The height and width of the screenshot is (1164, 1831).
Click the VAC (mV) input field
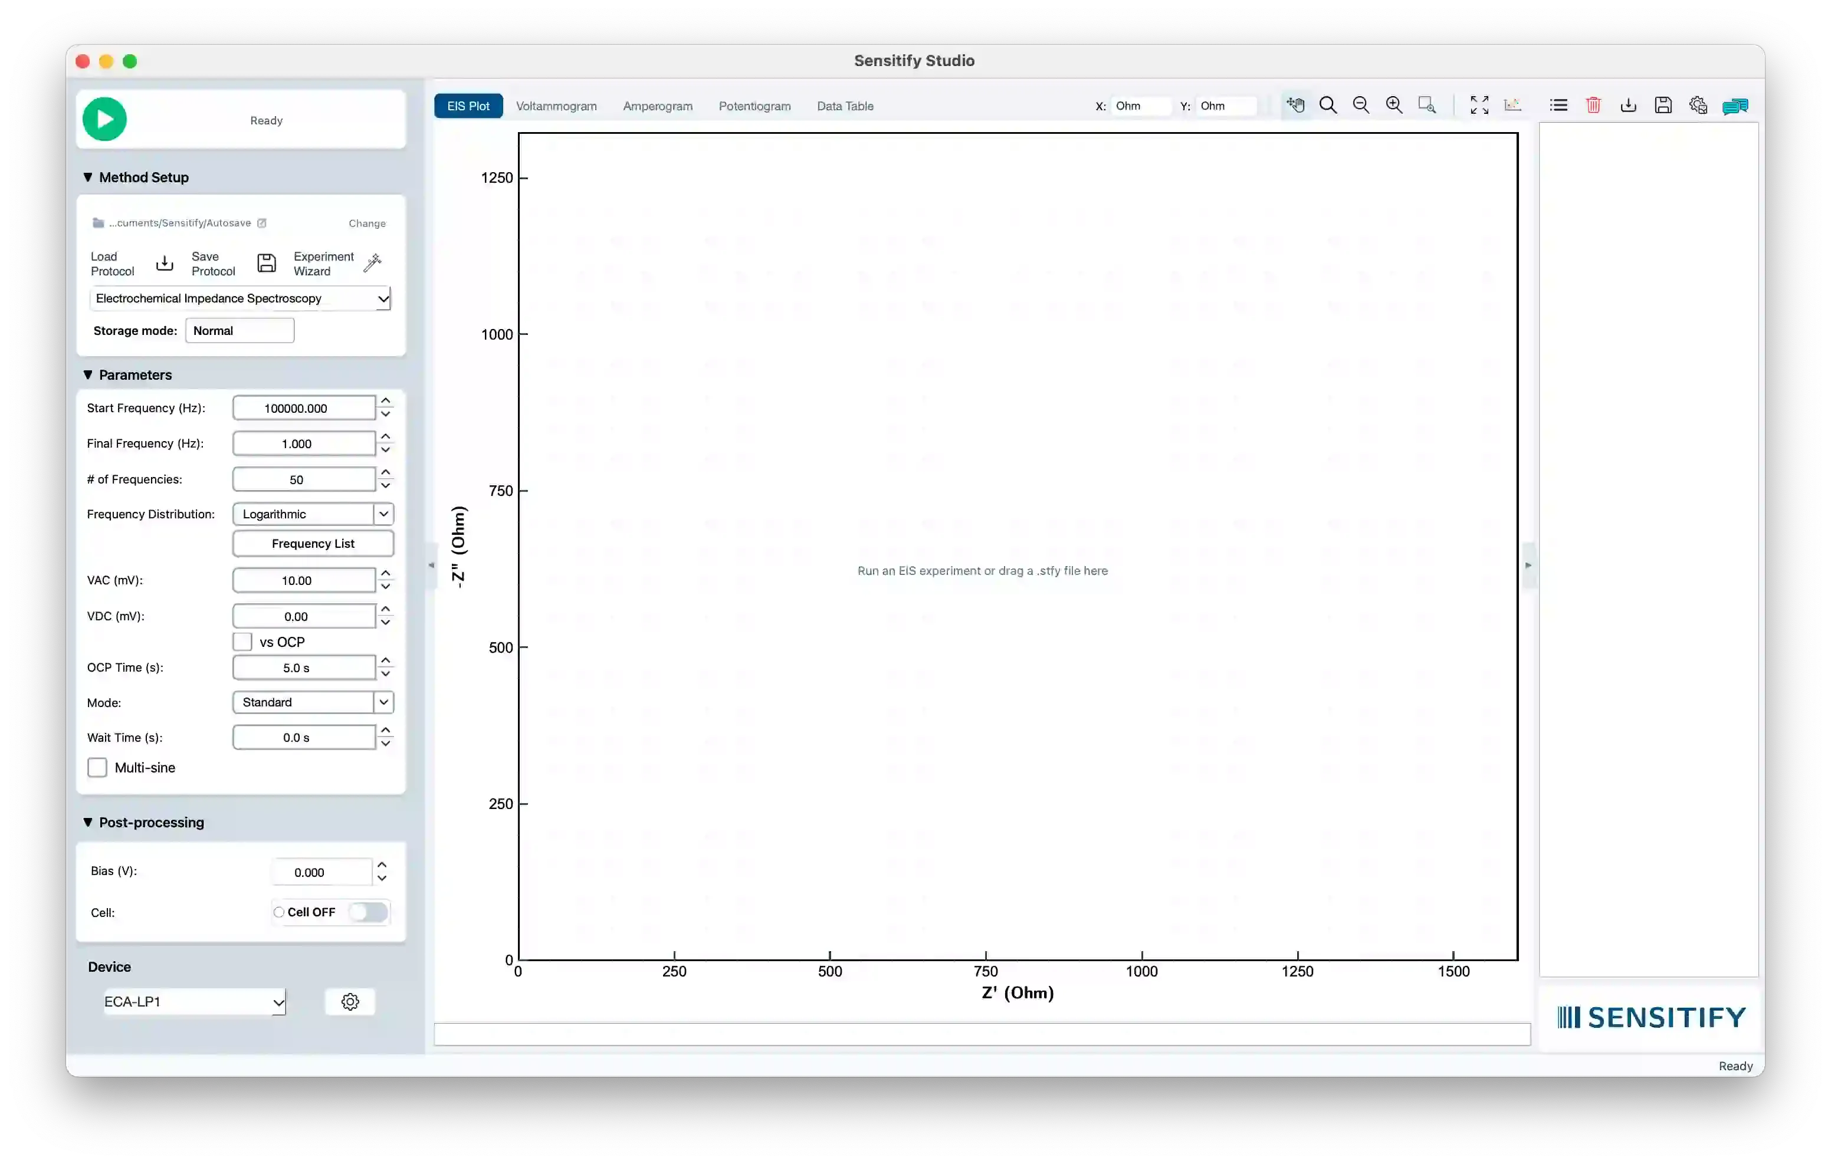point(303,581)
